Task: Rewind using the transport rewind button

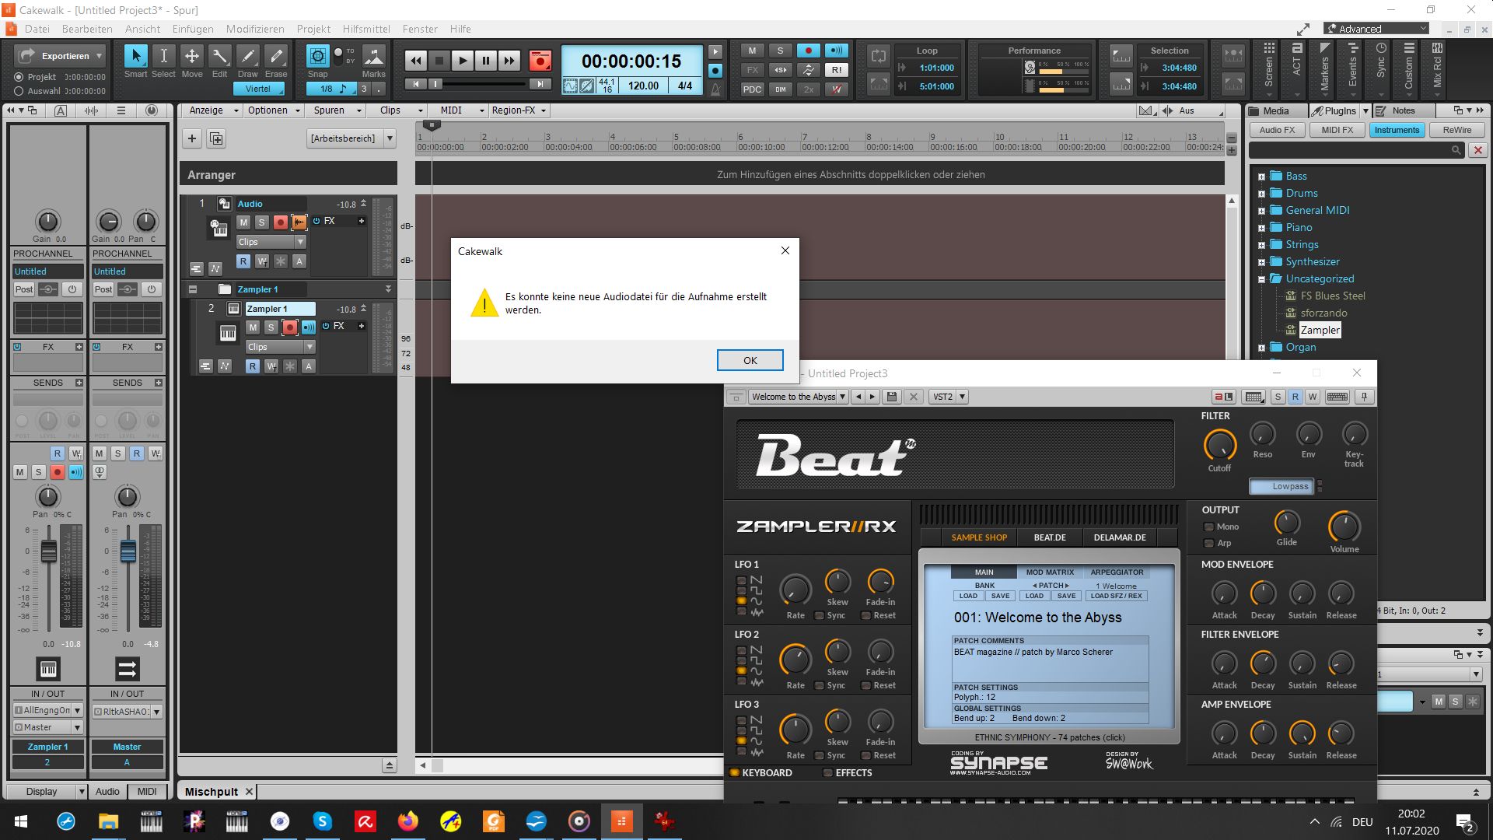Action: [x=416, y=61]
